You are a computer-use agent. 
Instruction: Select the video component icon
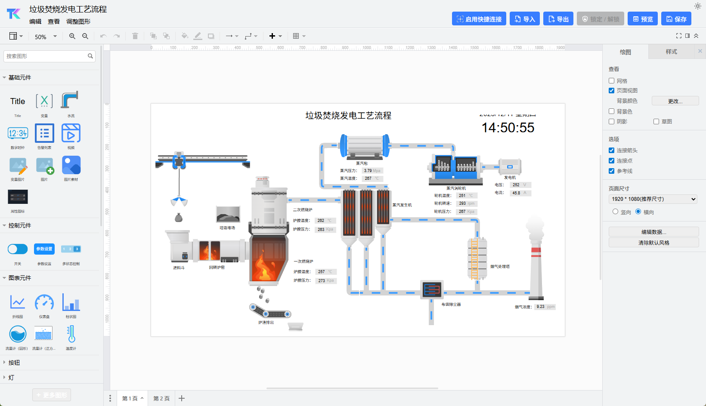(71, 133)
